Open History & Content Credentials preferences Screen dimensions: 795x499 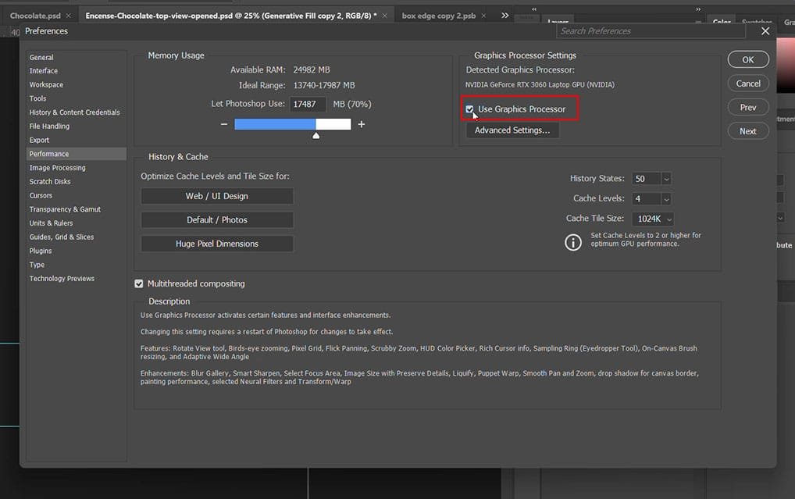pos(76,112)
